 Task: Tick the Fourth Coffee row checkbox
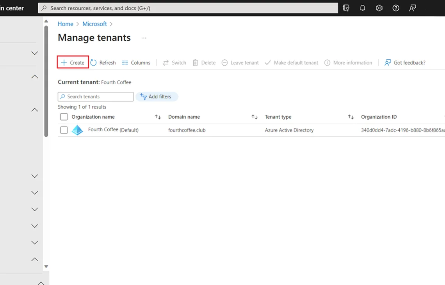coord(64,130)
